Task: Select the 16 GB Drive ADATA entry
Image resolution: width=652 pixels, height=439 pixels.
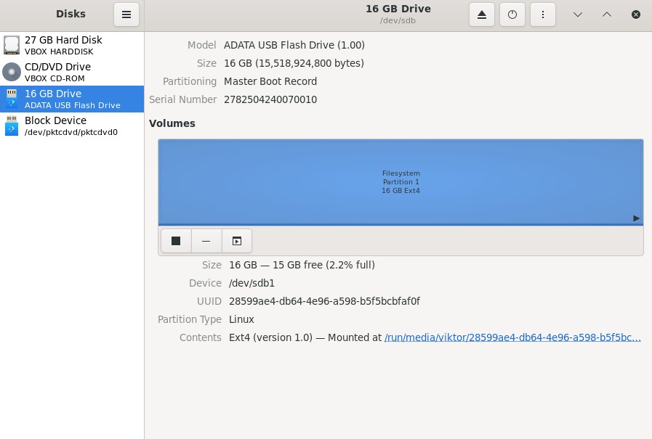Action: 72,99
